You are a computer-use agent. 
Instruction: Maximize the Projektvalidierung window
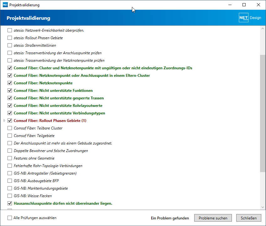tap(244, 5)
